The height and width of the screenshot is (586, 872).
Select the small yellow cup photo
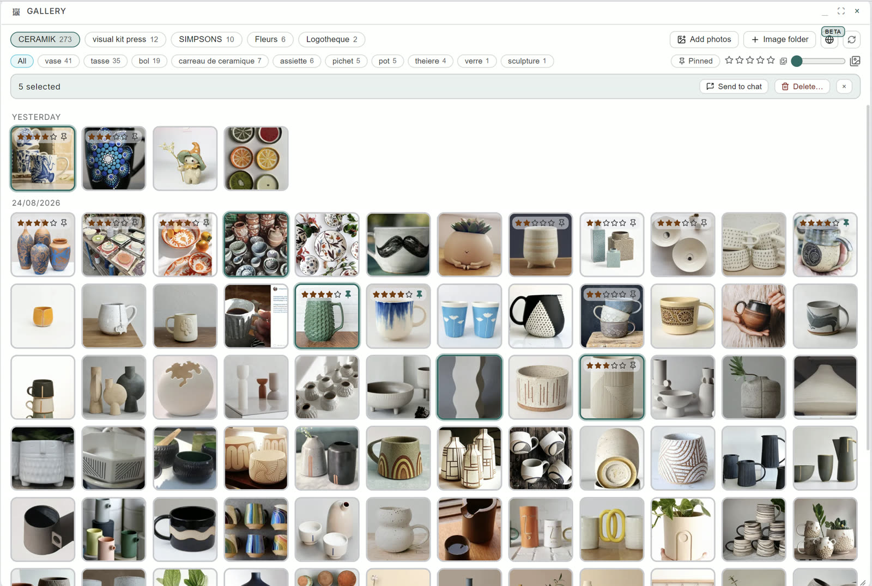[43, 316]
